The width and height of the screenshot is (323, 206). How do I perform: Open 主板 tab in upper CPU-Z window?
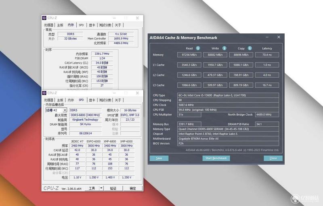click(60, 25)
